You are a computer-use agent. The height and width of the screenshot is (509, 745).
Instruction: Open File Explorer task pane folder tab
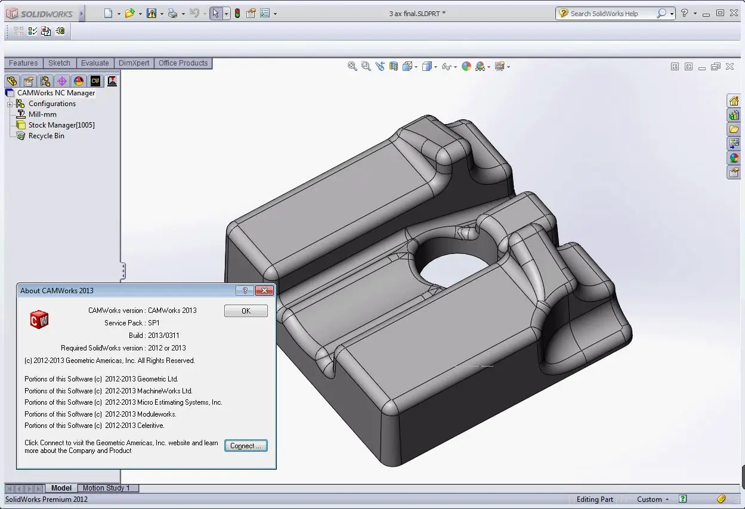coord(734,129)
